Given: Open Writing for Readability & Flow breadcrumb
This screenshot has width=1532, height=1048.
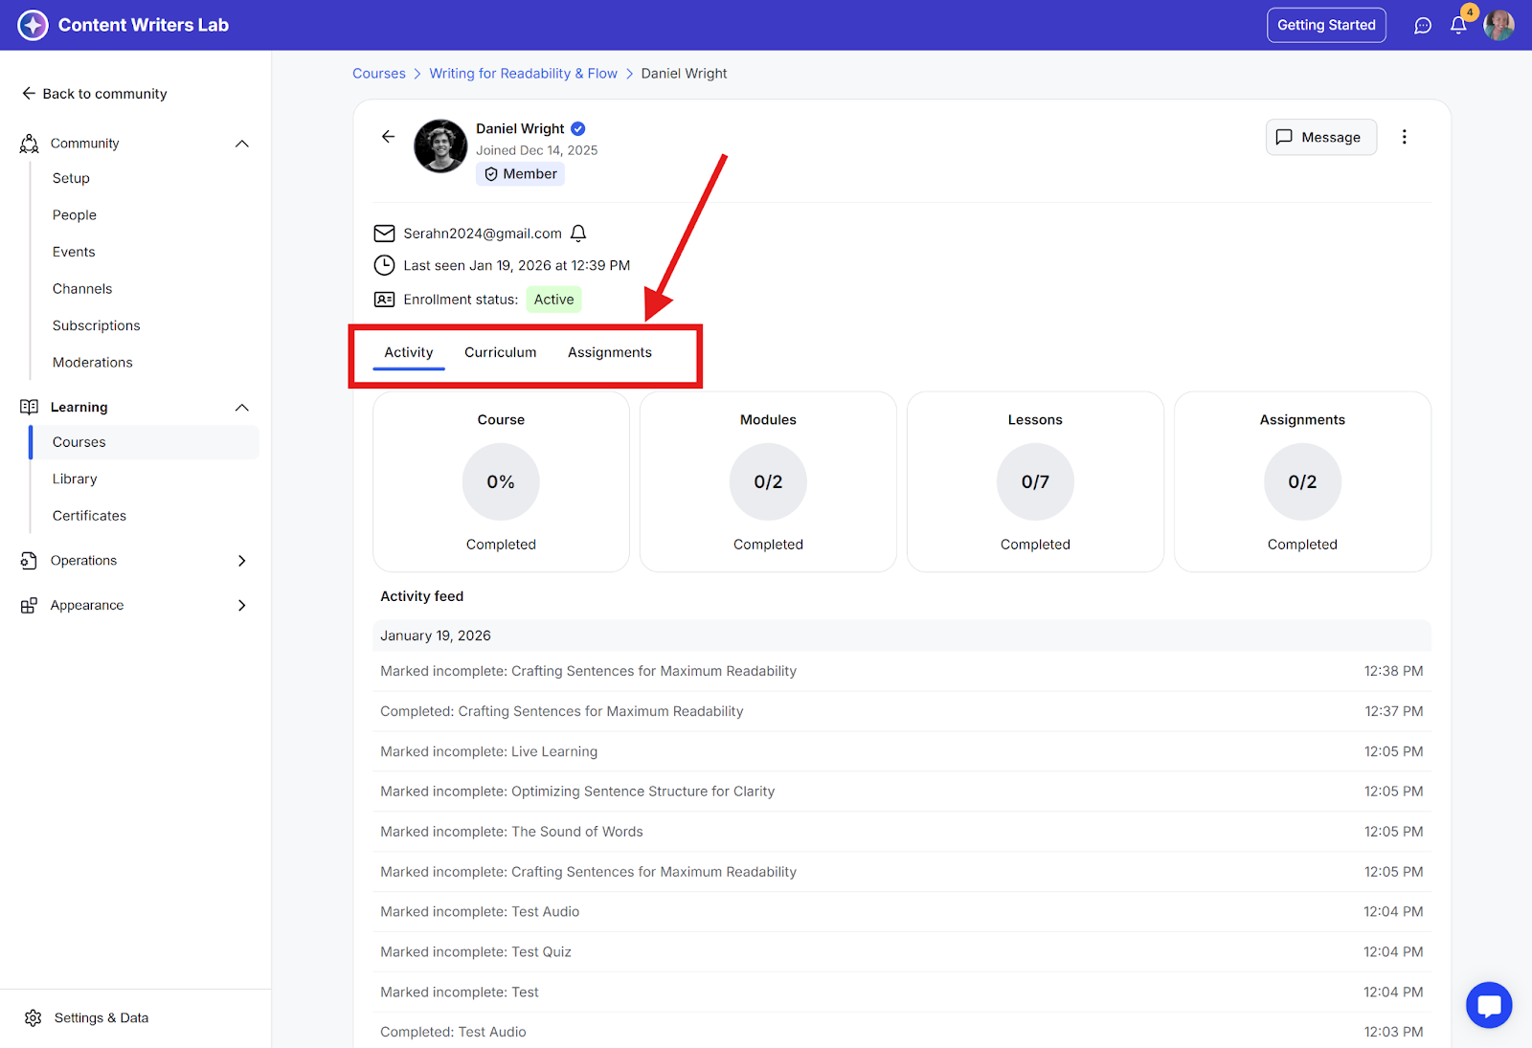Looking at the screenshot, I should (x=523, y=74).
